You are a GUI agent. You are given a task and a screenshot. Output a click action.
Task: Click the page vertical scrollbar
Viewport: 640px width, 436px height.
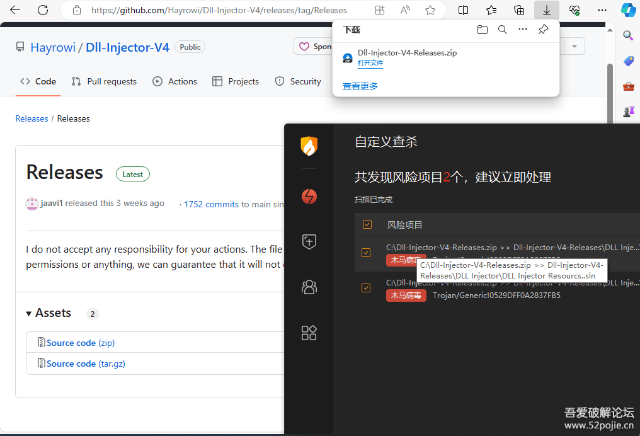tap(610, 94)
